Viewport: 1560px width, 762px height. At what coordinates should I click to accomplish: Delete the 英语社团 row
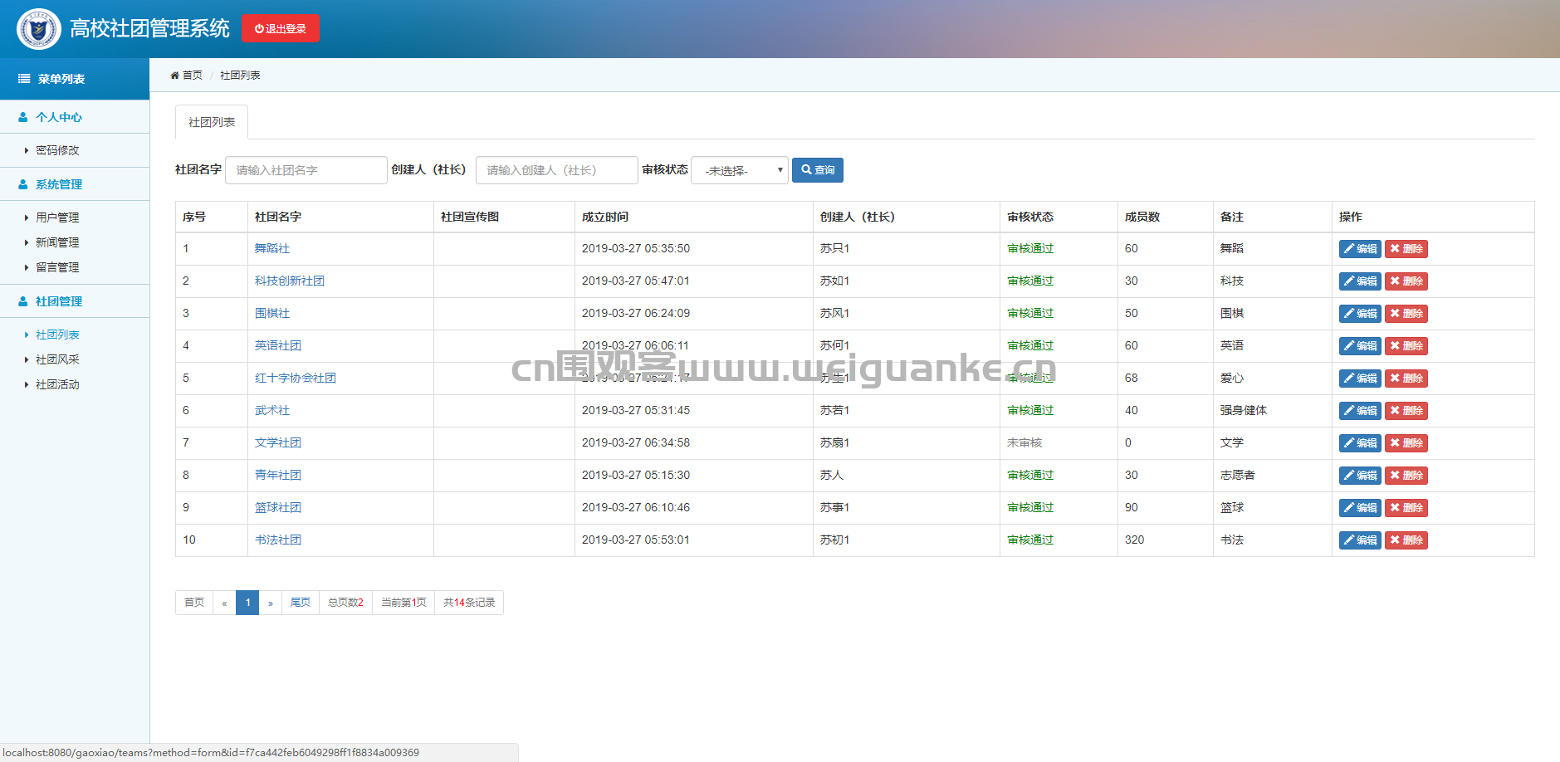[x=1406, y=346]
